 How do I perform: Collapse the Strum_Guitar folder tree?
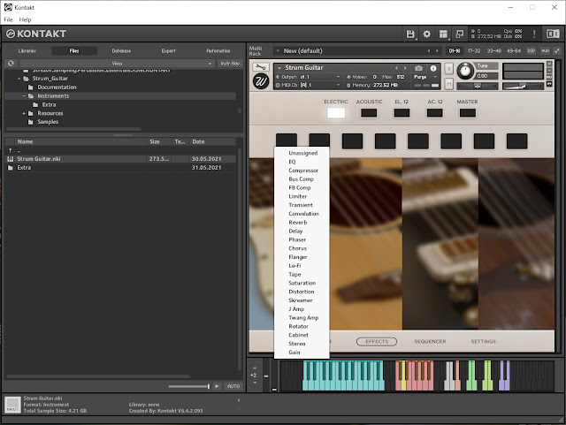19,79
